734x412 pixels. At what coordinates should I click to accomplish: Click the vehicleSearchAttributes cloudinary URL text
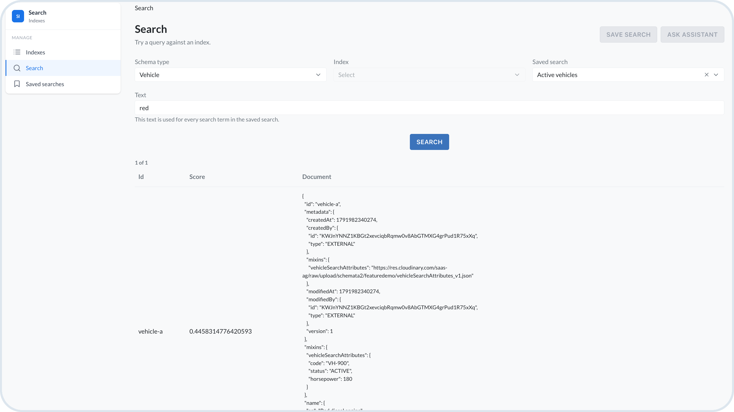click(388, 272)
